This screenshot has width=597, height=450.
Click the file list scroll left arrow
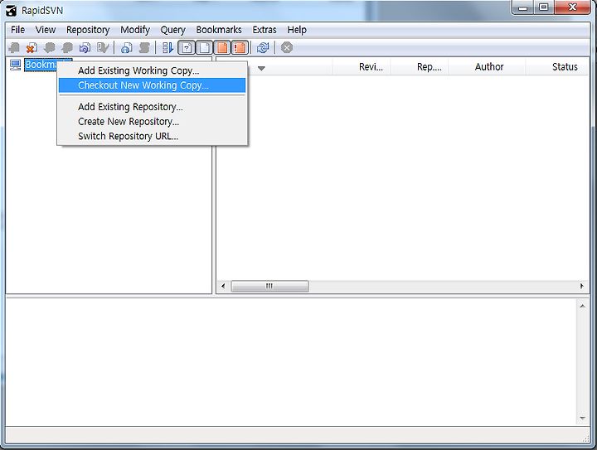[223, 286]
